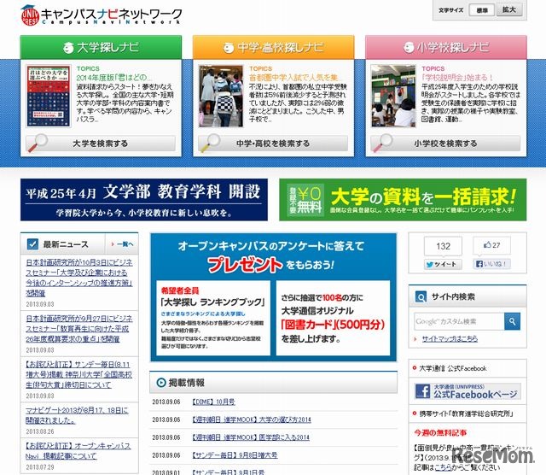Open 【週刊朝日 進学MOOK】医学部に入る2014 listing
This screenshot has height=475, width=546.
(x=251, y=437)
